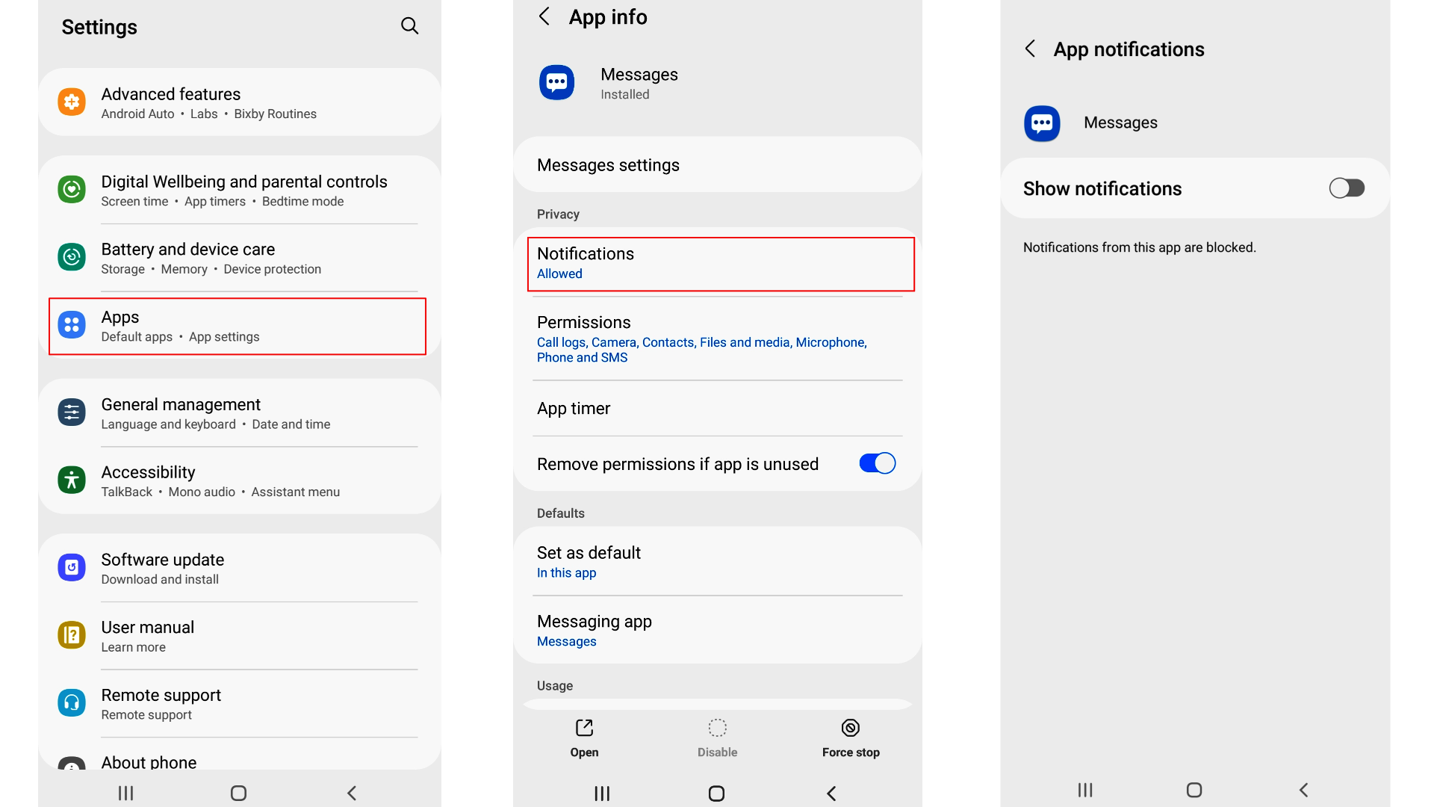Tap the General management sliders icon

click(x=72, y=412)
